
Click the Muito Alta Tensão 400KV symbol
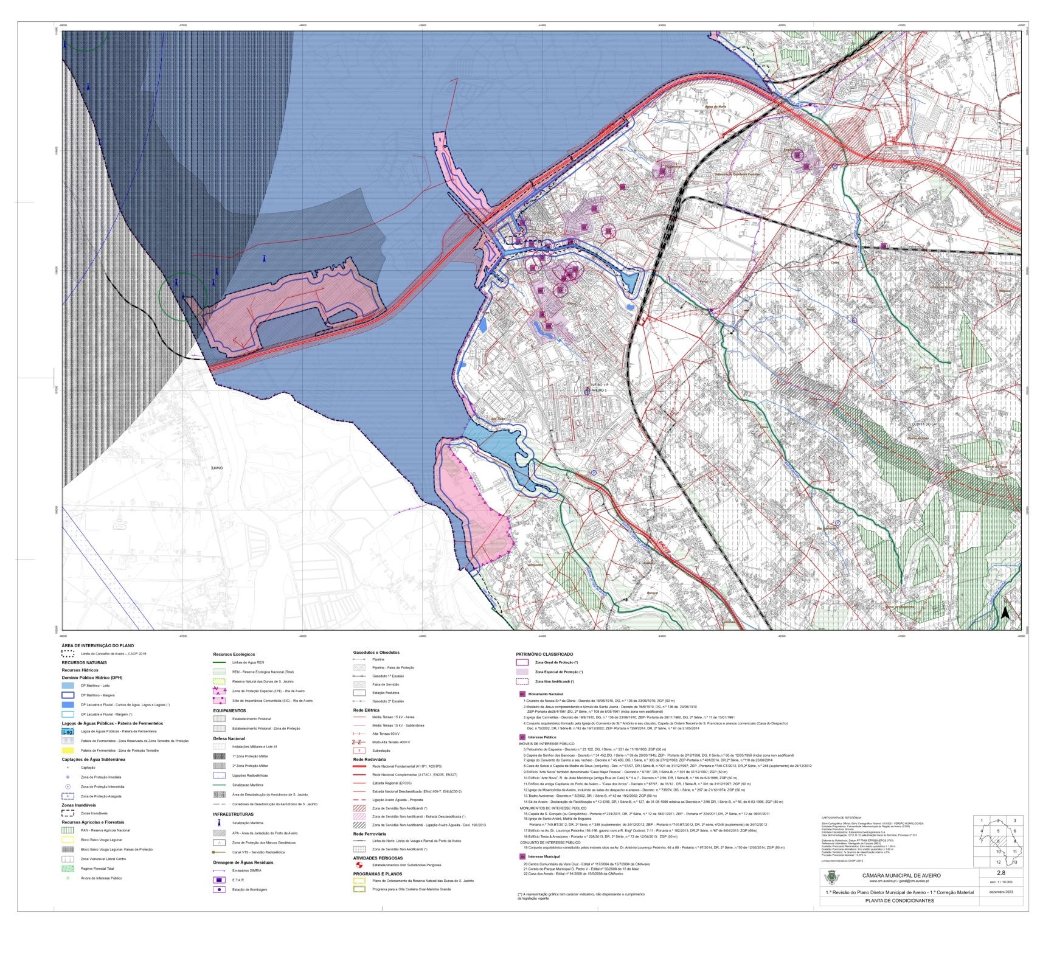tap(359, 742)
